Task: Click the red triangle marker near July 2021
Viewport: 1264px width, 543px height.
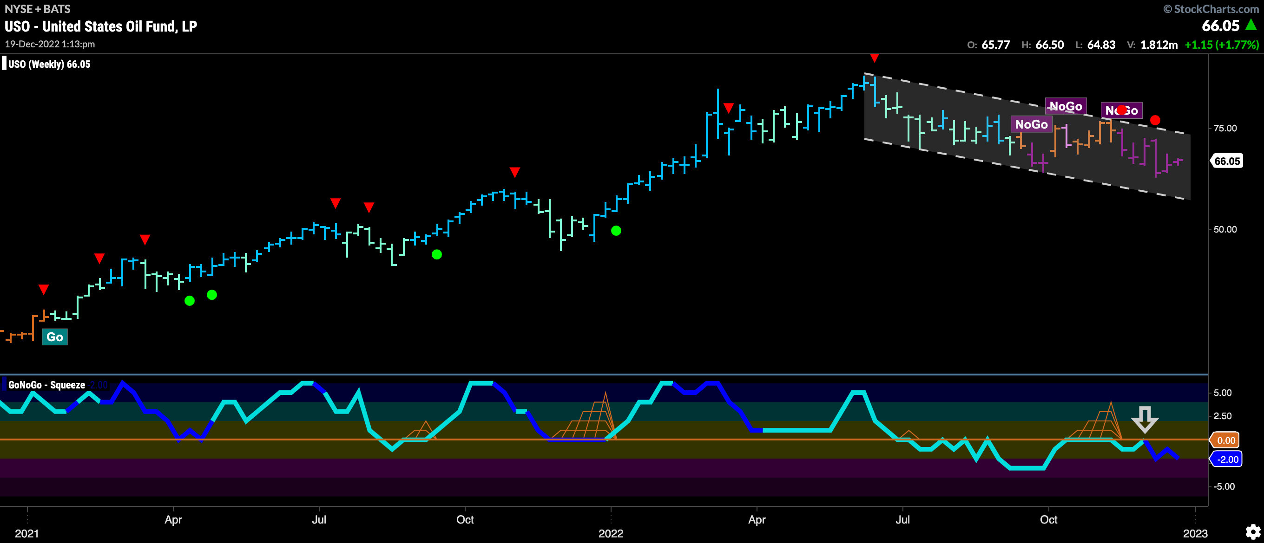Action: point(335,203)
